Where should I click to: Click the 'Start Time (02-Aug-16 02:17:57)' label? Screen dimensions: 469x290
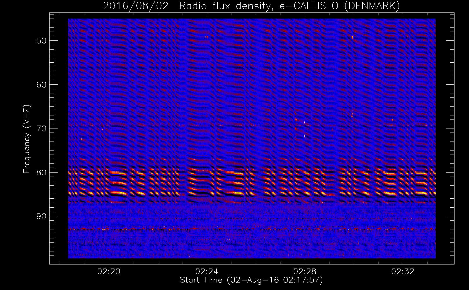click(251, 280)
